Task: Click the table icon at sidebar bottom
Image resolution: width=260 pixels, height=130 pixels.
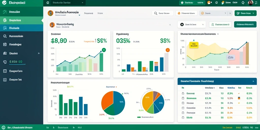Action: (x=5, y=79)
